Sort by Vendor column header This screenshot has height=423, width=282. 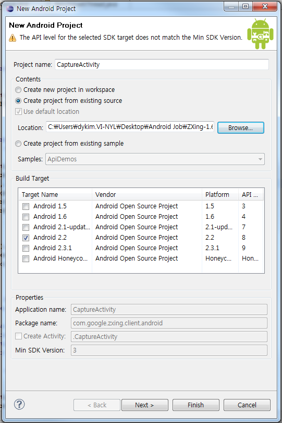coord(147,194)
